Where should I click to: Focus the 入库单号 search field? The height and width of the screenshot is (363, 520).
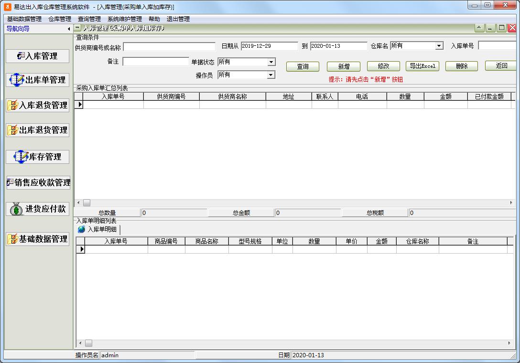498,46
